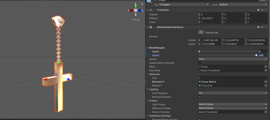
Task: Open object picker for Root Bone field
Action: point(266,70)
